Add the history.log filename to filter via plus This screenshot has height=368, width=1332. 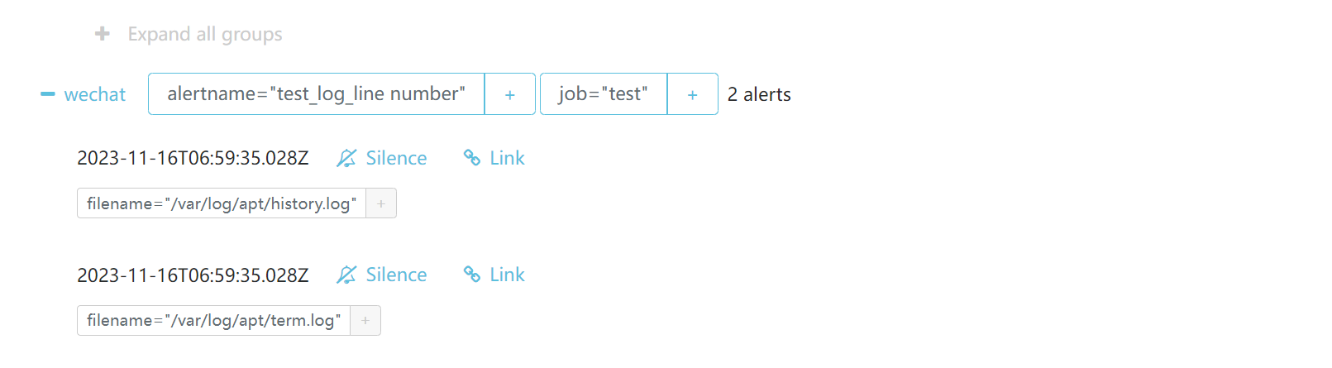381,203
